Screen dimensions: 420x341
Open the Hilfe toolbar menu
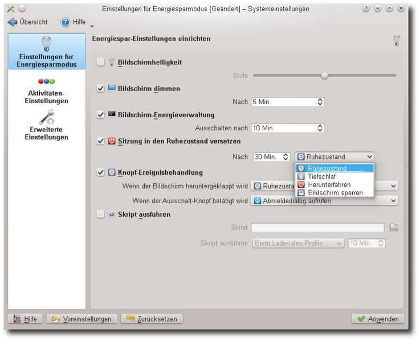pos(73,22)
